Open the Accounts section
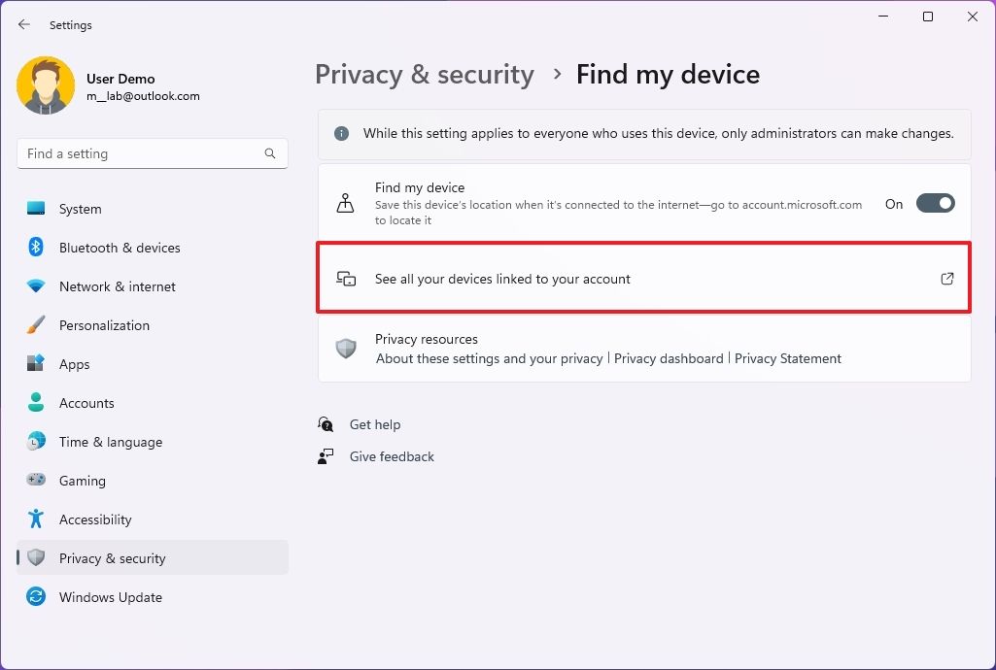 (88, 403)
